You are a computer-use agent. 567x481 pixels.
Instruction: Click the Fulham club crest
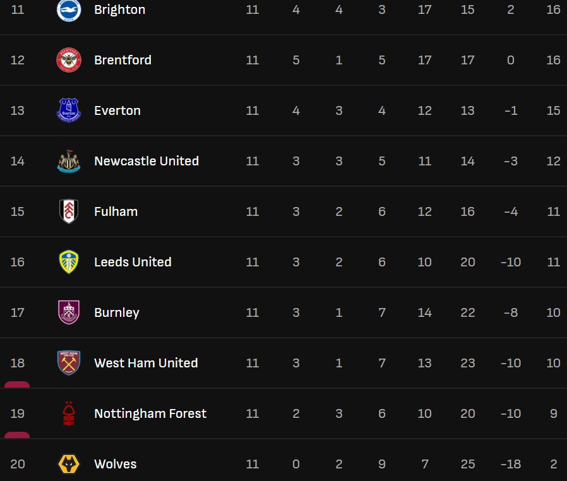[69, 211]
